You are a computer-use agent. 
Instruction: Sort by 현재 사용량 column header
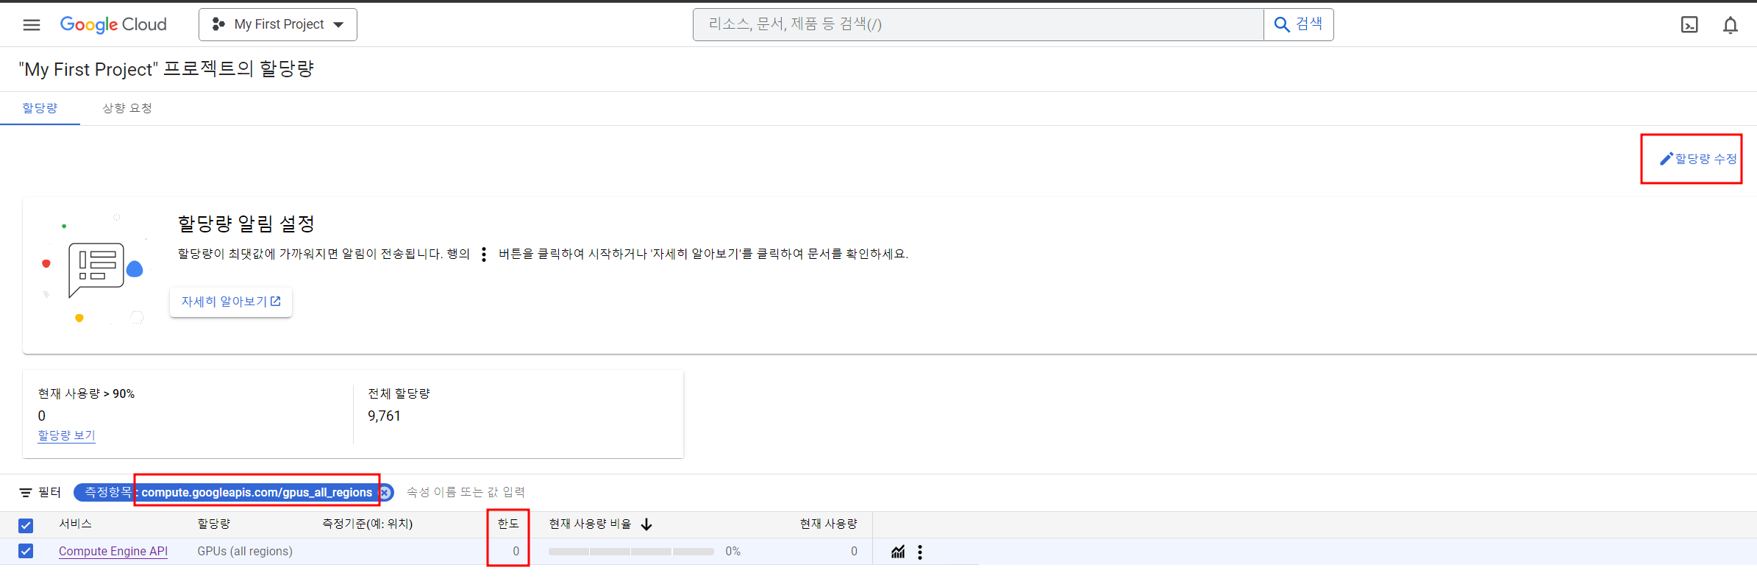(828, 524)
